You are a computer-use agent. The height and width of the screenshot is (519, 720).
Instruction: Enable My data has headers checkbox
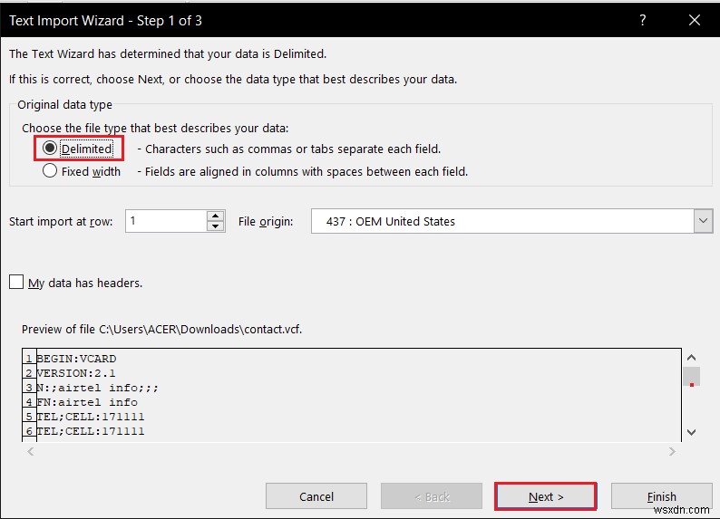point(16,282)
